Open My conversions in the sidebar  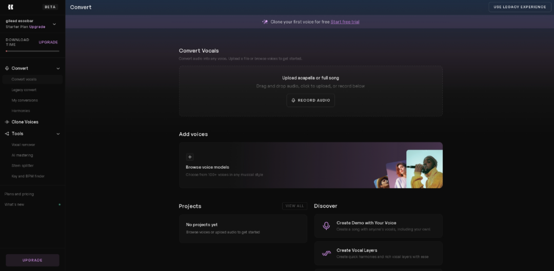point(25,100)
